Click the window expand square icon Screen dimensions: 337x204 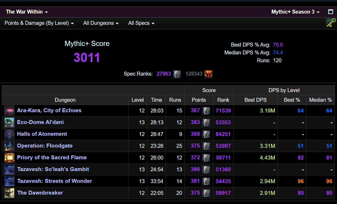pos(331,12)
